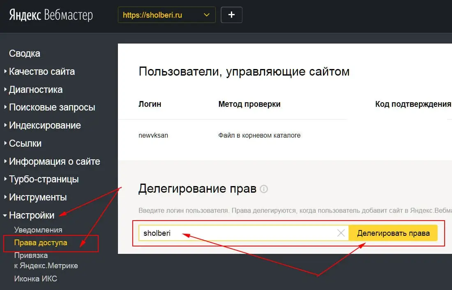Image resolution: width=452 pixels, height=290 pixels.
Task: Click the Яндекс Вебмастер logo
Action: click(51, 15)
